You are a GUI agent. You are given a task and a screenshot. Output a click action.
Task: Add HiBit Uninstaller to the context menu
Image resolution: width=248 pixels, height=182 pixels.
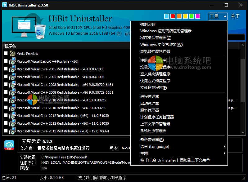click(x=179, y=160)
